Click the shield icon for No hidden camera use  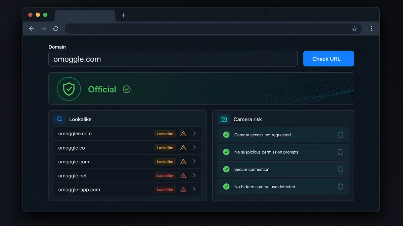(x=340, y=186)
